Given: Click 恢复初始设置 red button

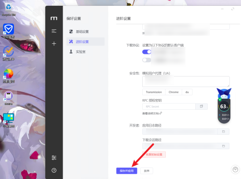Looking at the screenshot, I should click(154, 154).
